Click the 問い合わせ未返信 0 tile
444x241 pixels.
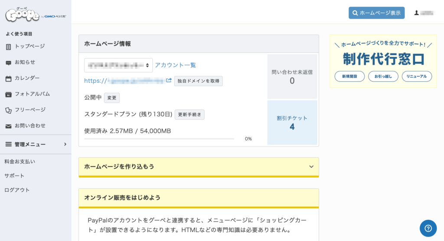292,76
